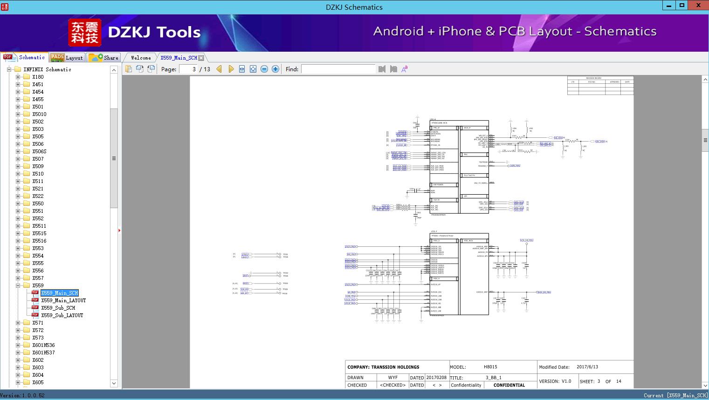The height and width of the screenshot is (400, 709).
Task: Expand the X180 folder
Action: click(x=18, y=77)
